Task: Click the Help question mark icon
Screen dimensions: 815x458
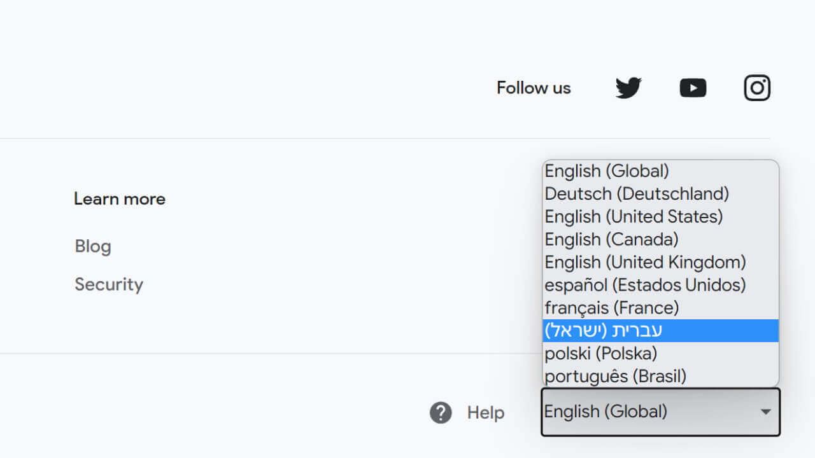Action: (441, 413)
